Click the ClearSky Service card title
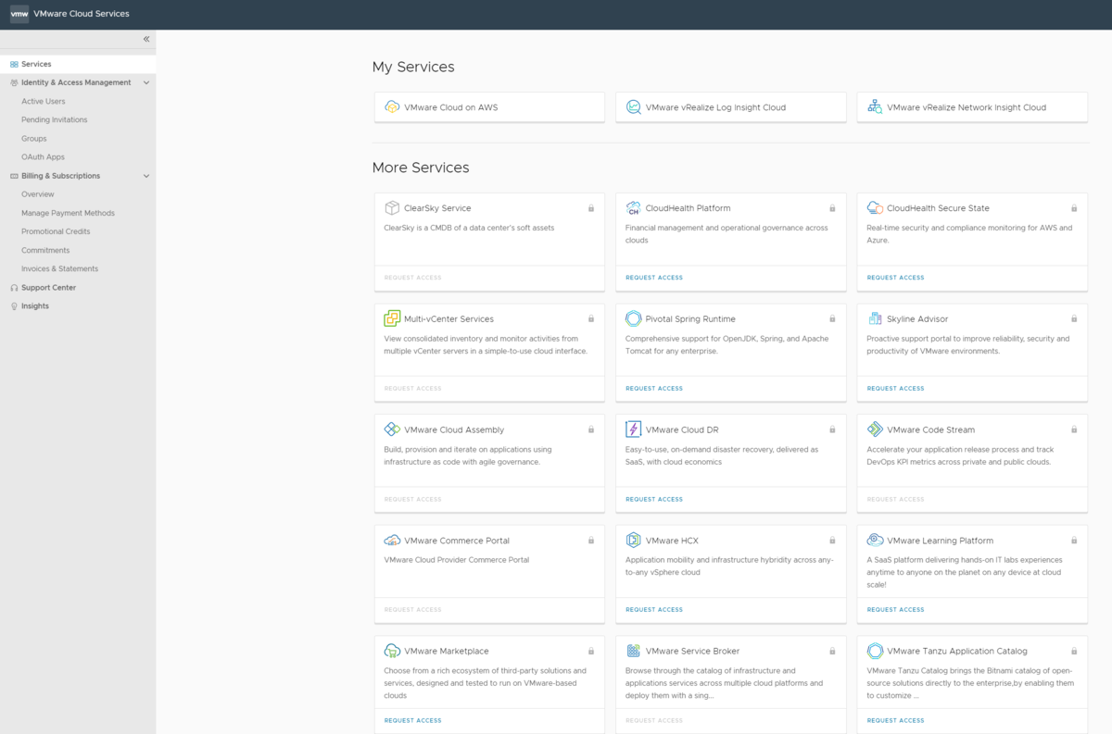 coord(437,208)
